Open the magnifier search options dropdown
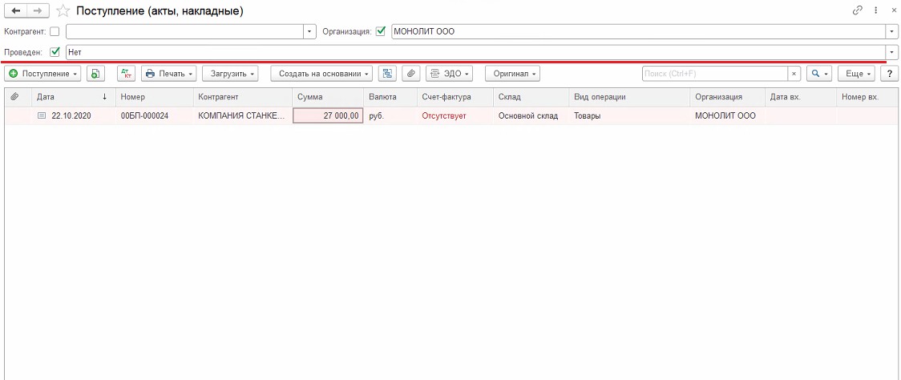Screen dimensions: 901x380 [818, 74]
